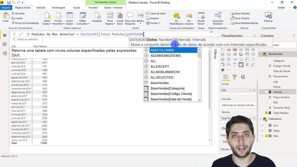Collapse Visualizações pane chevron
The width and height of the screenshot is (297, 167).
(x=254, y=36)
